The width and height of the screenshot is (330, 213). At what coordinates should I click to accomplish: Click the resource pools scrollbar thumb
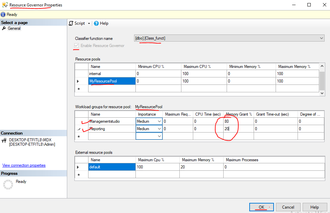tap(322, 81)
